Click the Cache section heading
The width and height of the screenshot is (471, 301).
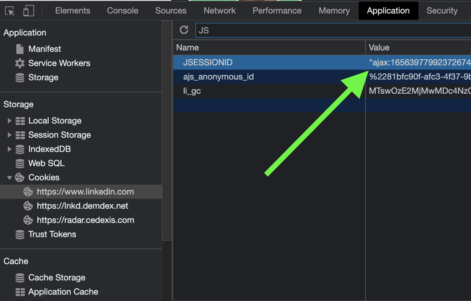coord(16,261)
